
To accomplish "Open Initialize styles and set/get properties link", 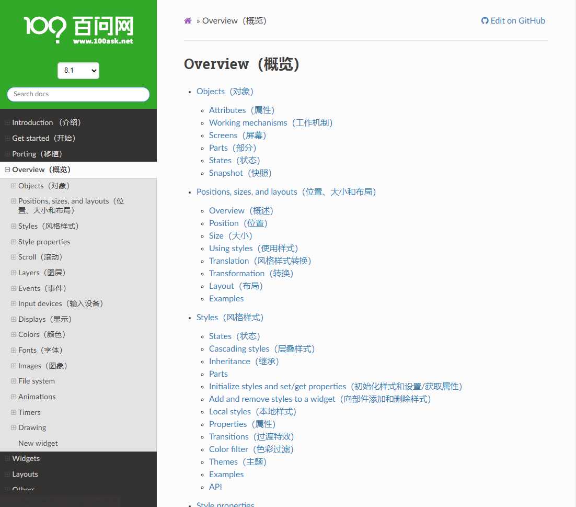I will click(x=336, y=387).
